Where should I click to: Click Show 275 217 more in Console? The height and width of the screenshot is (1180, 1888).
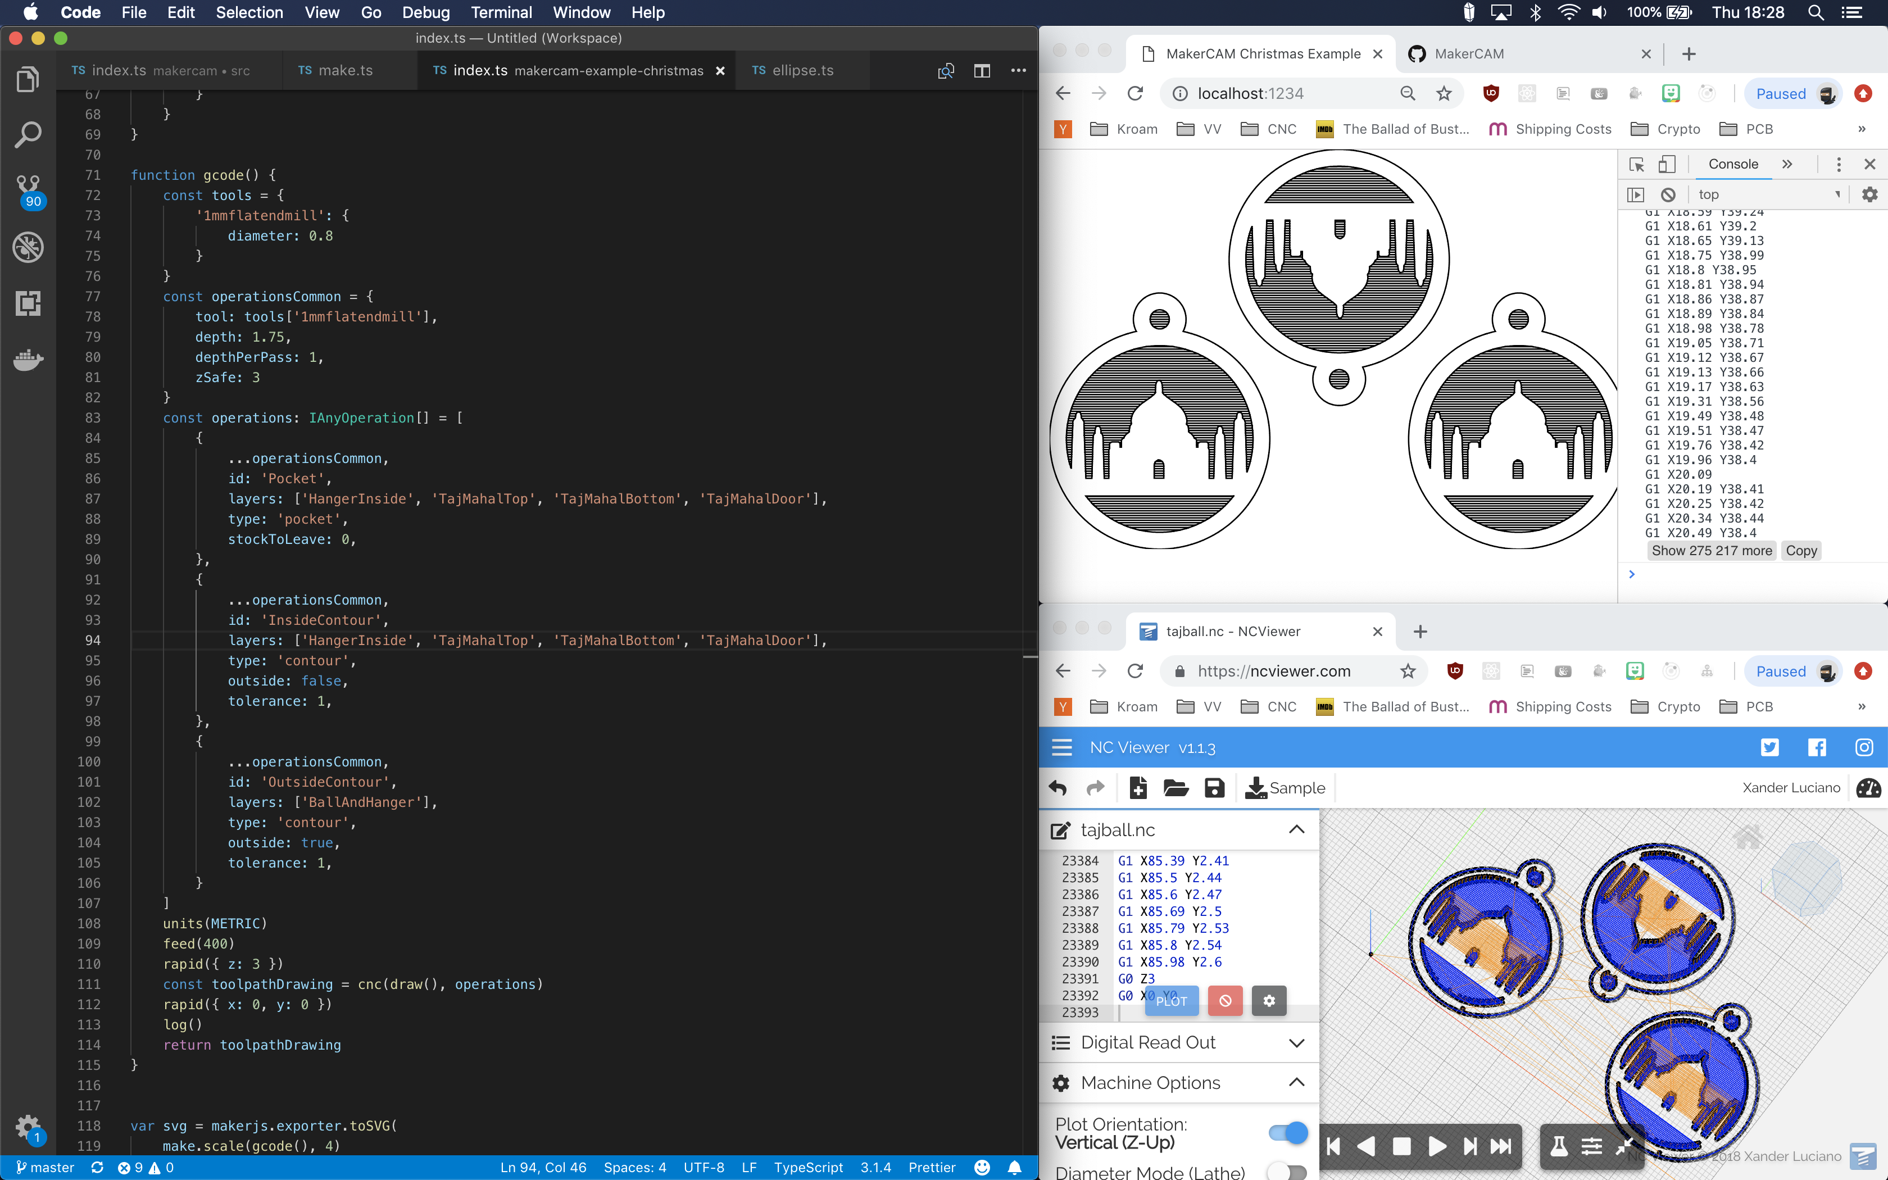point(1712,550)
